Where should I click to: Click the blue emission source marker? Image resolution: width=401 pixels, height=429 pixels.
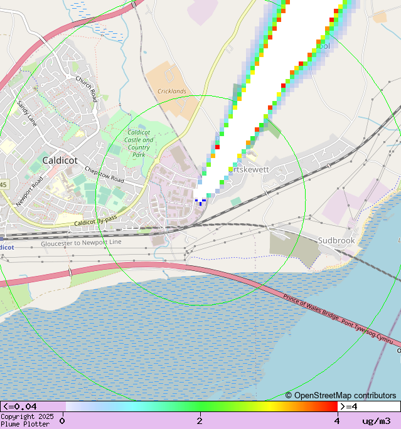point(200,201)
